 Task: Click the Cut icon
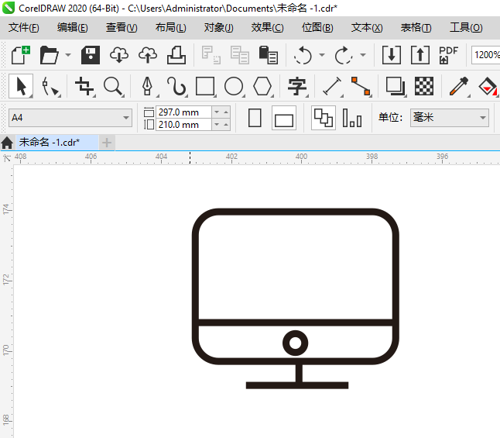pyautogui.click(x=211, y=55)
